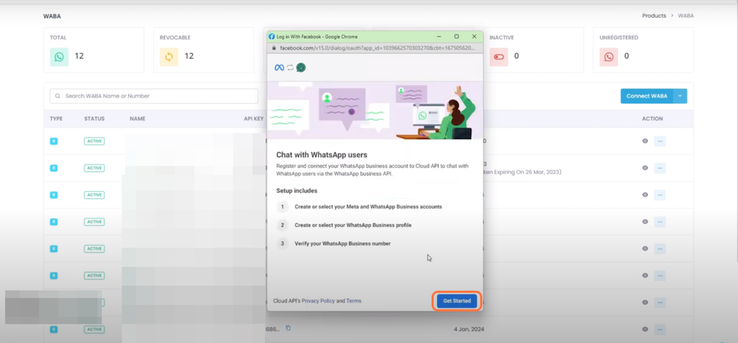
Task: Click the eye icon in the 4 Jan, 2024 row
Action: (x=645, y=329)
